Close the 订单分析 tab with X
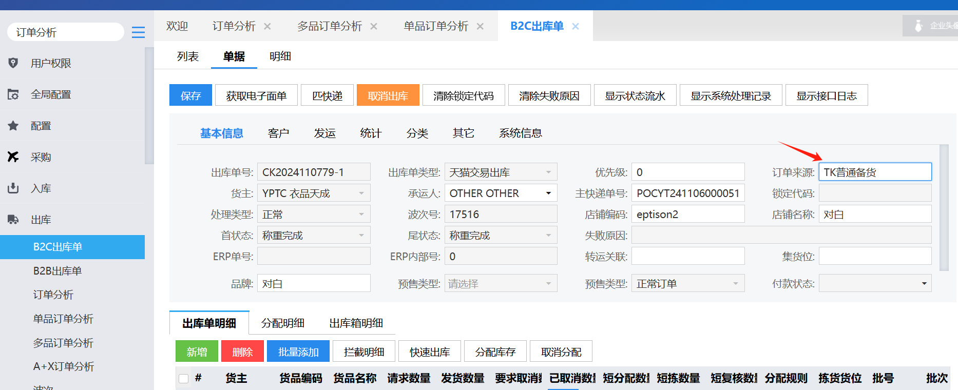958x390 pixels. [x=267, y=26]
